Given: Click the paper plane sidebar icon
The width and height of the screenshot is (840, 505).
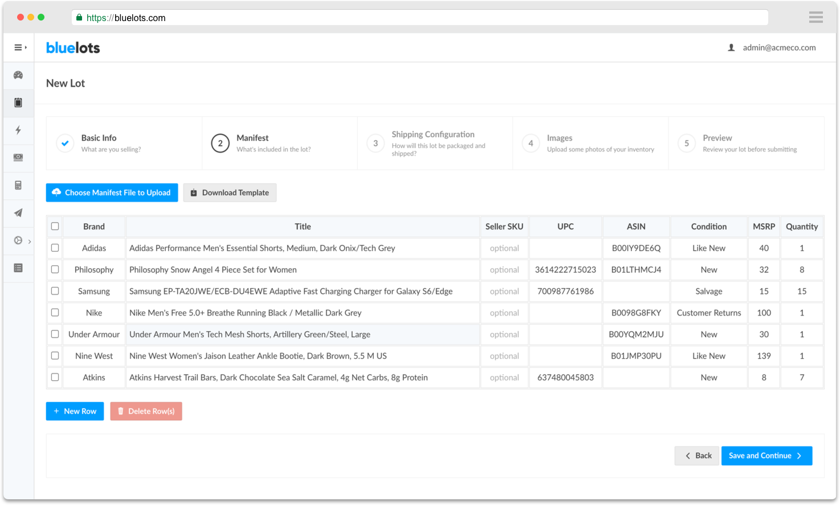Looking at the screenshot, I should (18, 212).
